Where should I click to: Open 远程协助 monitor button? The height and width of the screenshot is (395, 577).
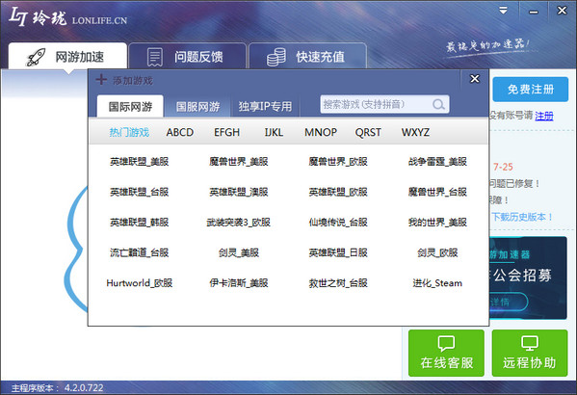(530, 353)
